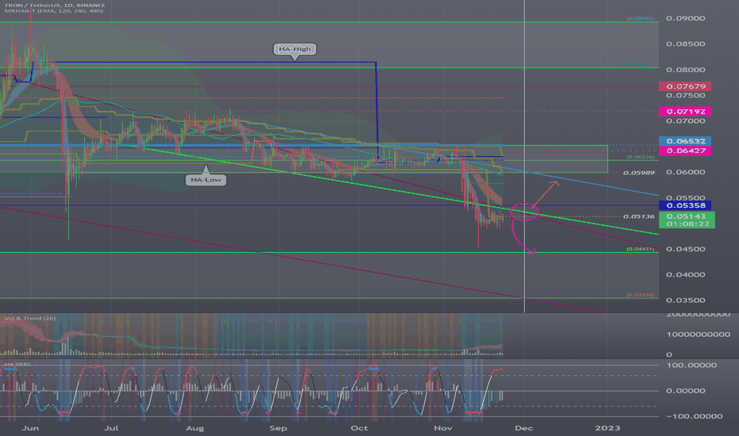Click the 2023 label on the time axis
This screenshot has width=739, height=436.
pos(607,428)
